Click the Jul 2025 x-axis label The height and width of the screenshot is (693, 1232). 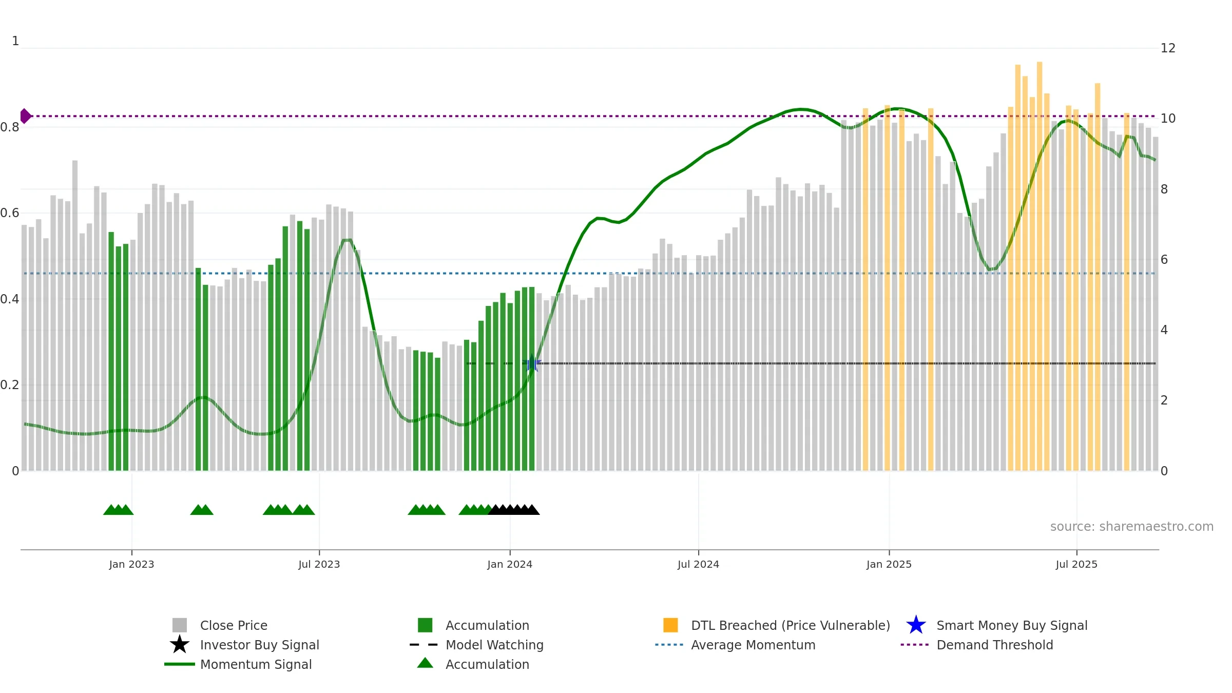pos(1076,565)
